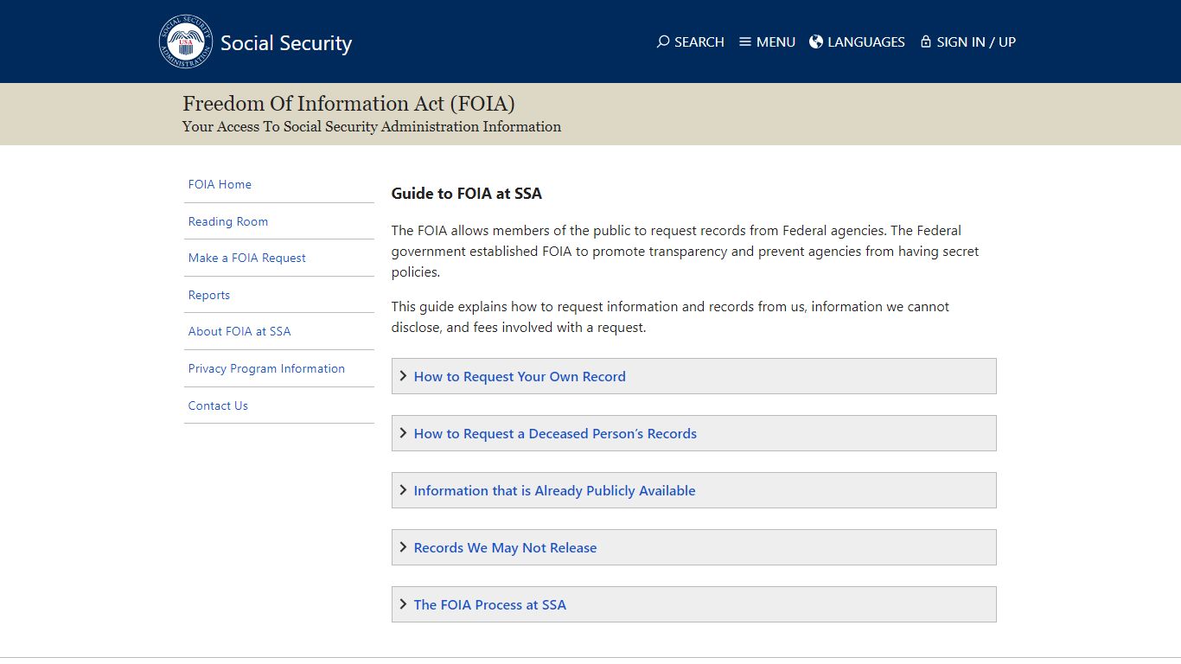1181x664 pixels.
Task: Expand Information that is Already Publicly Available
Action: 693,490
